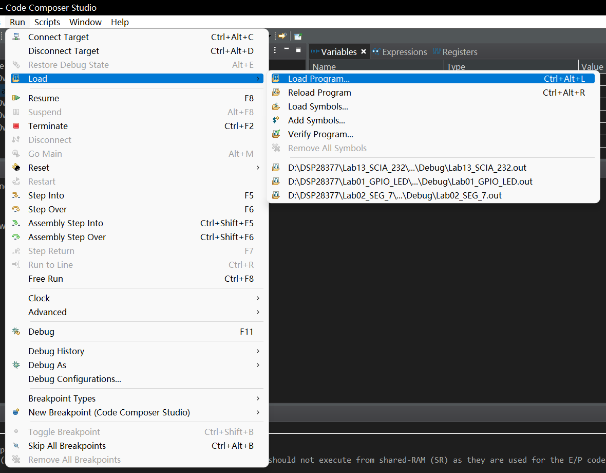Choose Reload Program menu entry
The image size is (606, 473).
319,93
